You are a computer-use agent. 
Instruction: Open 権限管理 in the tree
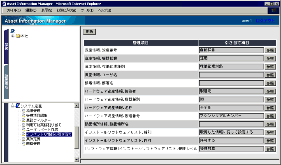tap(33, 111)
